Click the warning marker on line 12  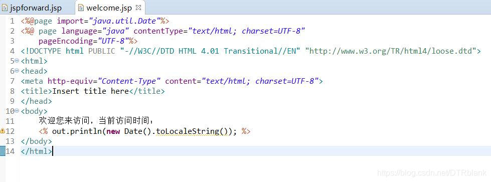pos(3,131)
